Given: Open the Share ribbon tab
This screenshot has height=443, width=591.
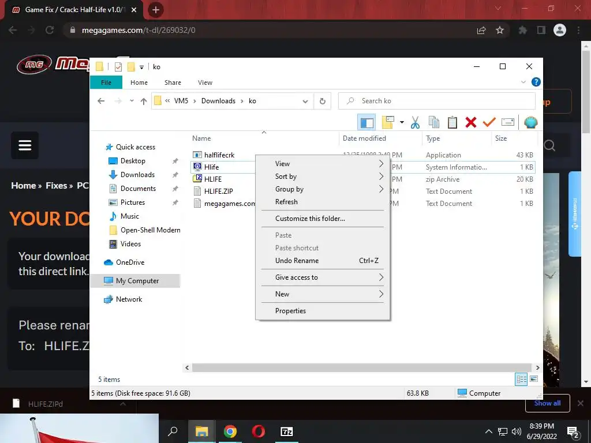Looking at the screenshot, I should pos(173,82).
